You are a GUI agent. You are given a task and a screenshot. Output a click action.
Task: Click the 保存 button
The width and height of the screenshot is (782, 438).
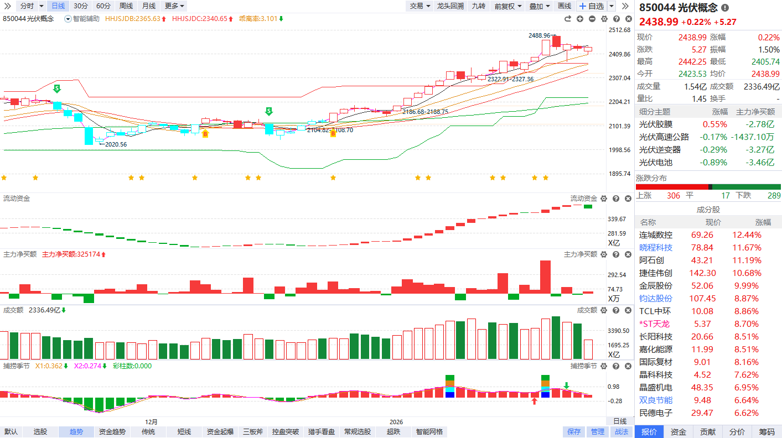(x=574, y=432)
